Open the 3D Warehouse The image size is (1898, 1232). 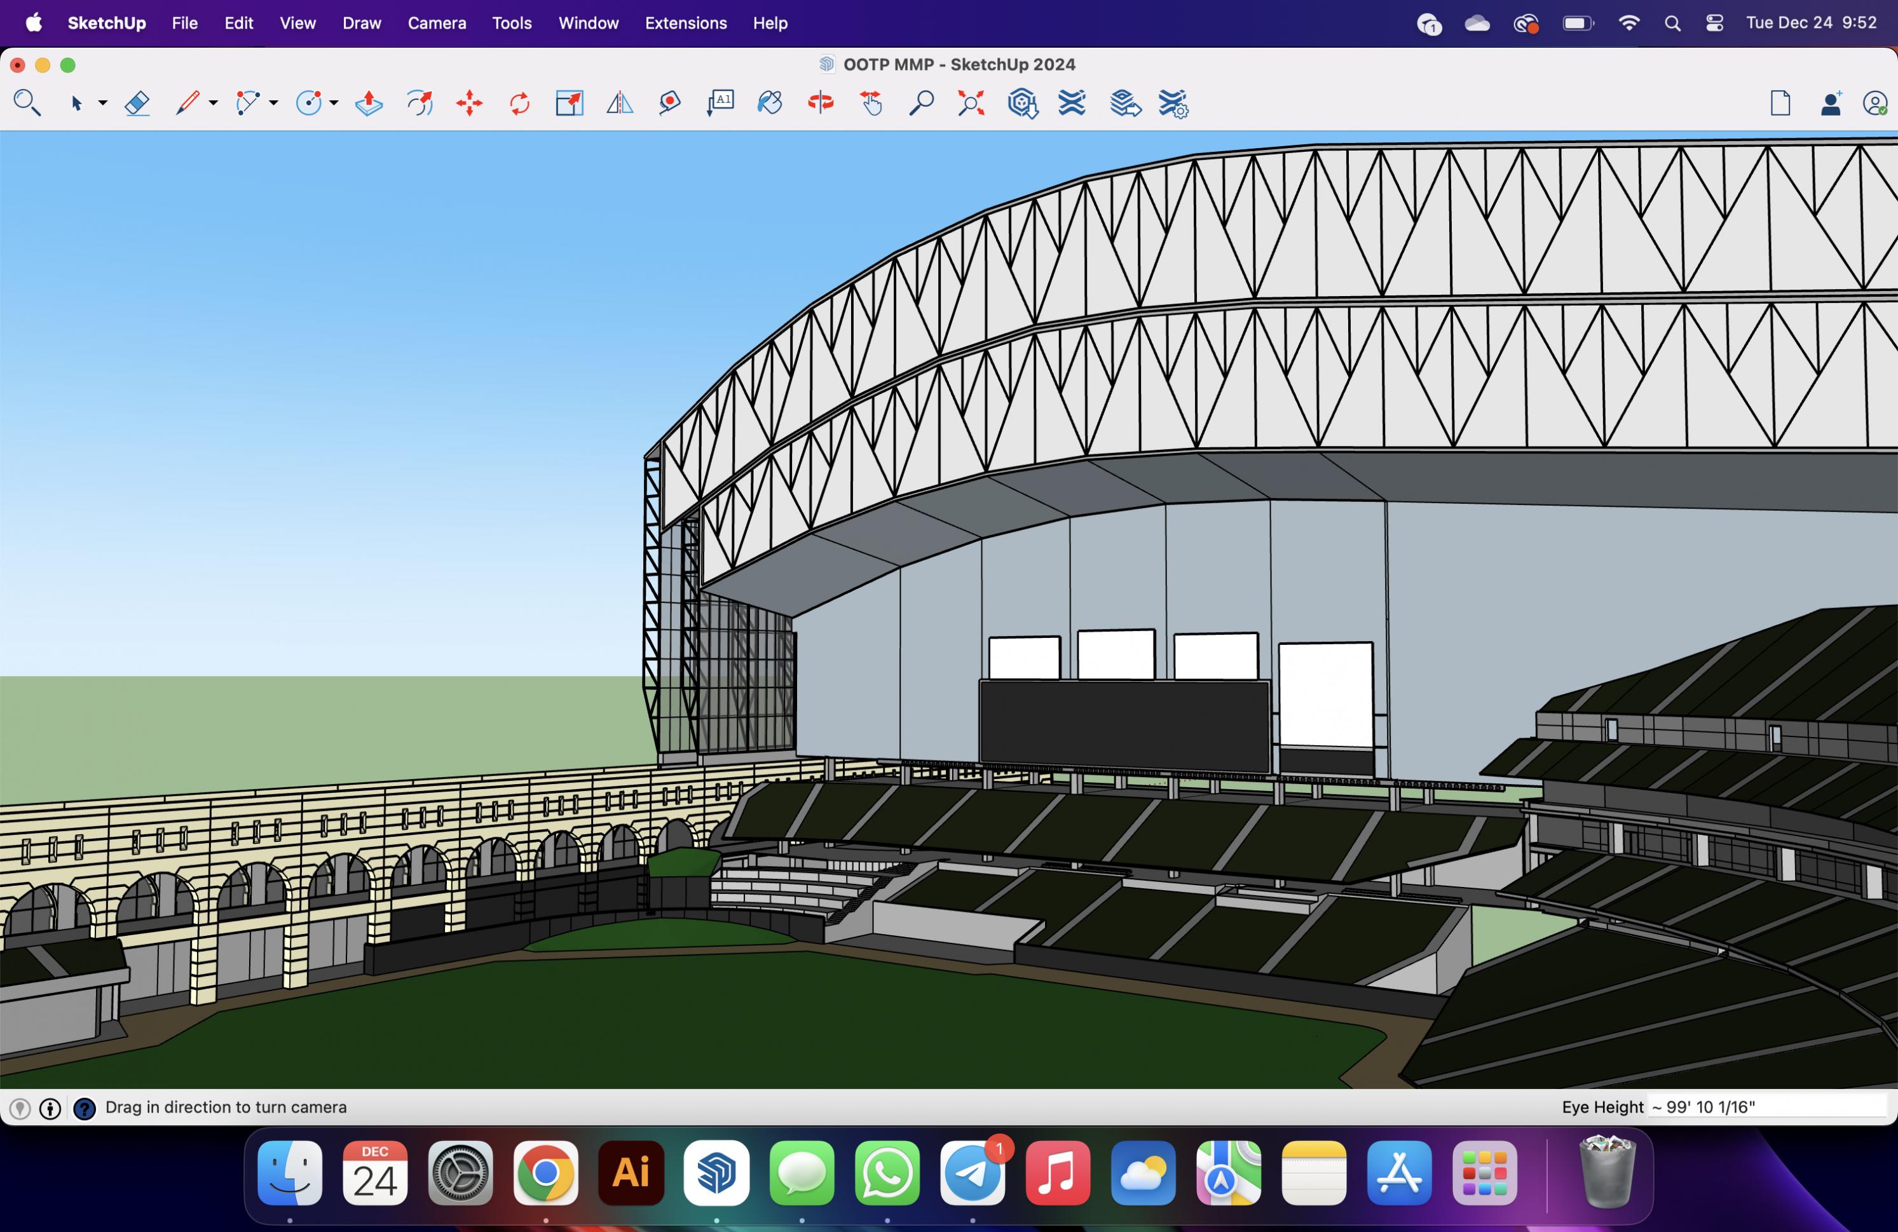pyautogui.click(x=1022, y=104)
